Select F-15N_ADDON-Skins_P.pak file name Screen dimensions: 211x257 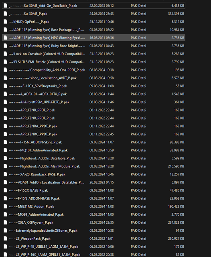click(x=35, y=142)
